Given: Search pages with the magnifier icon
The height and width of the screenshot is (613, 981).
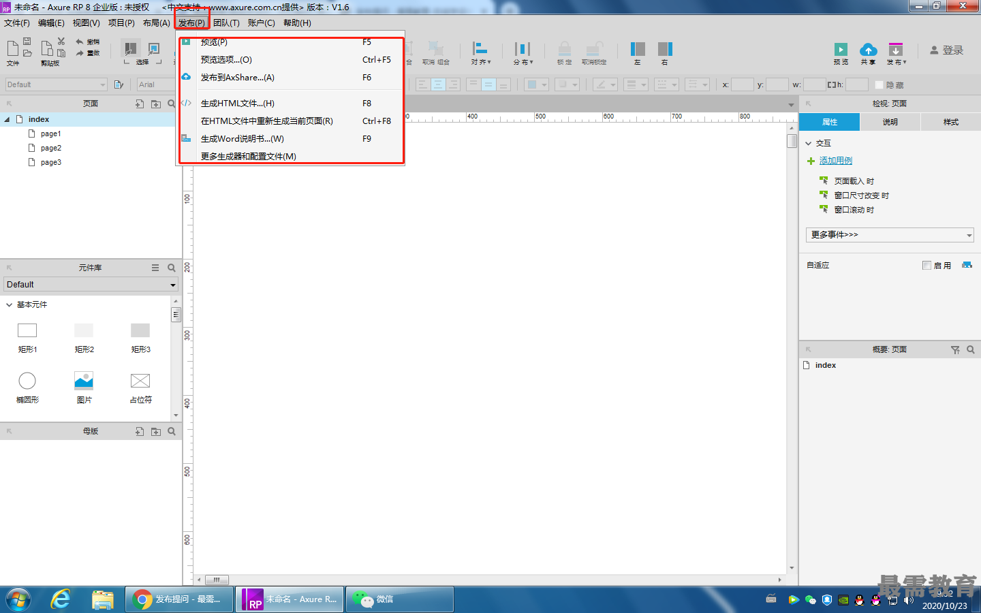Looking at the screenshot, I should [x=172, y=104].
